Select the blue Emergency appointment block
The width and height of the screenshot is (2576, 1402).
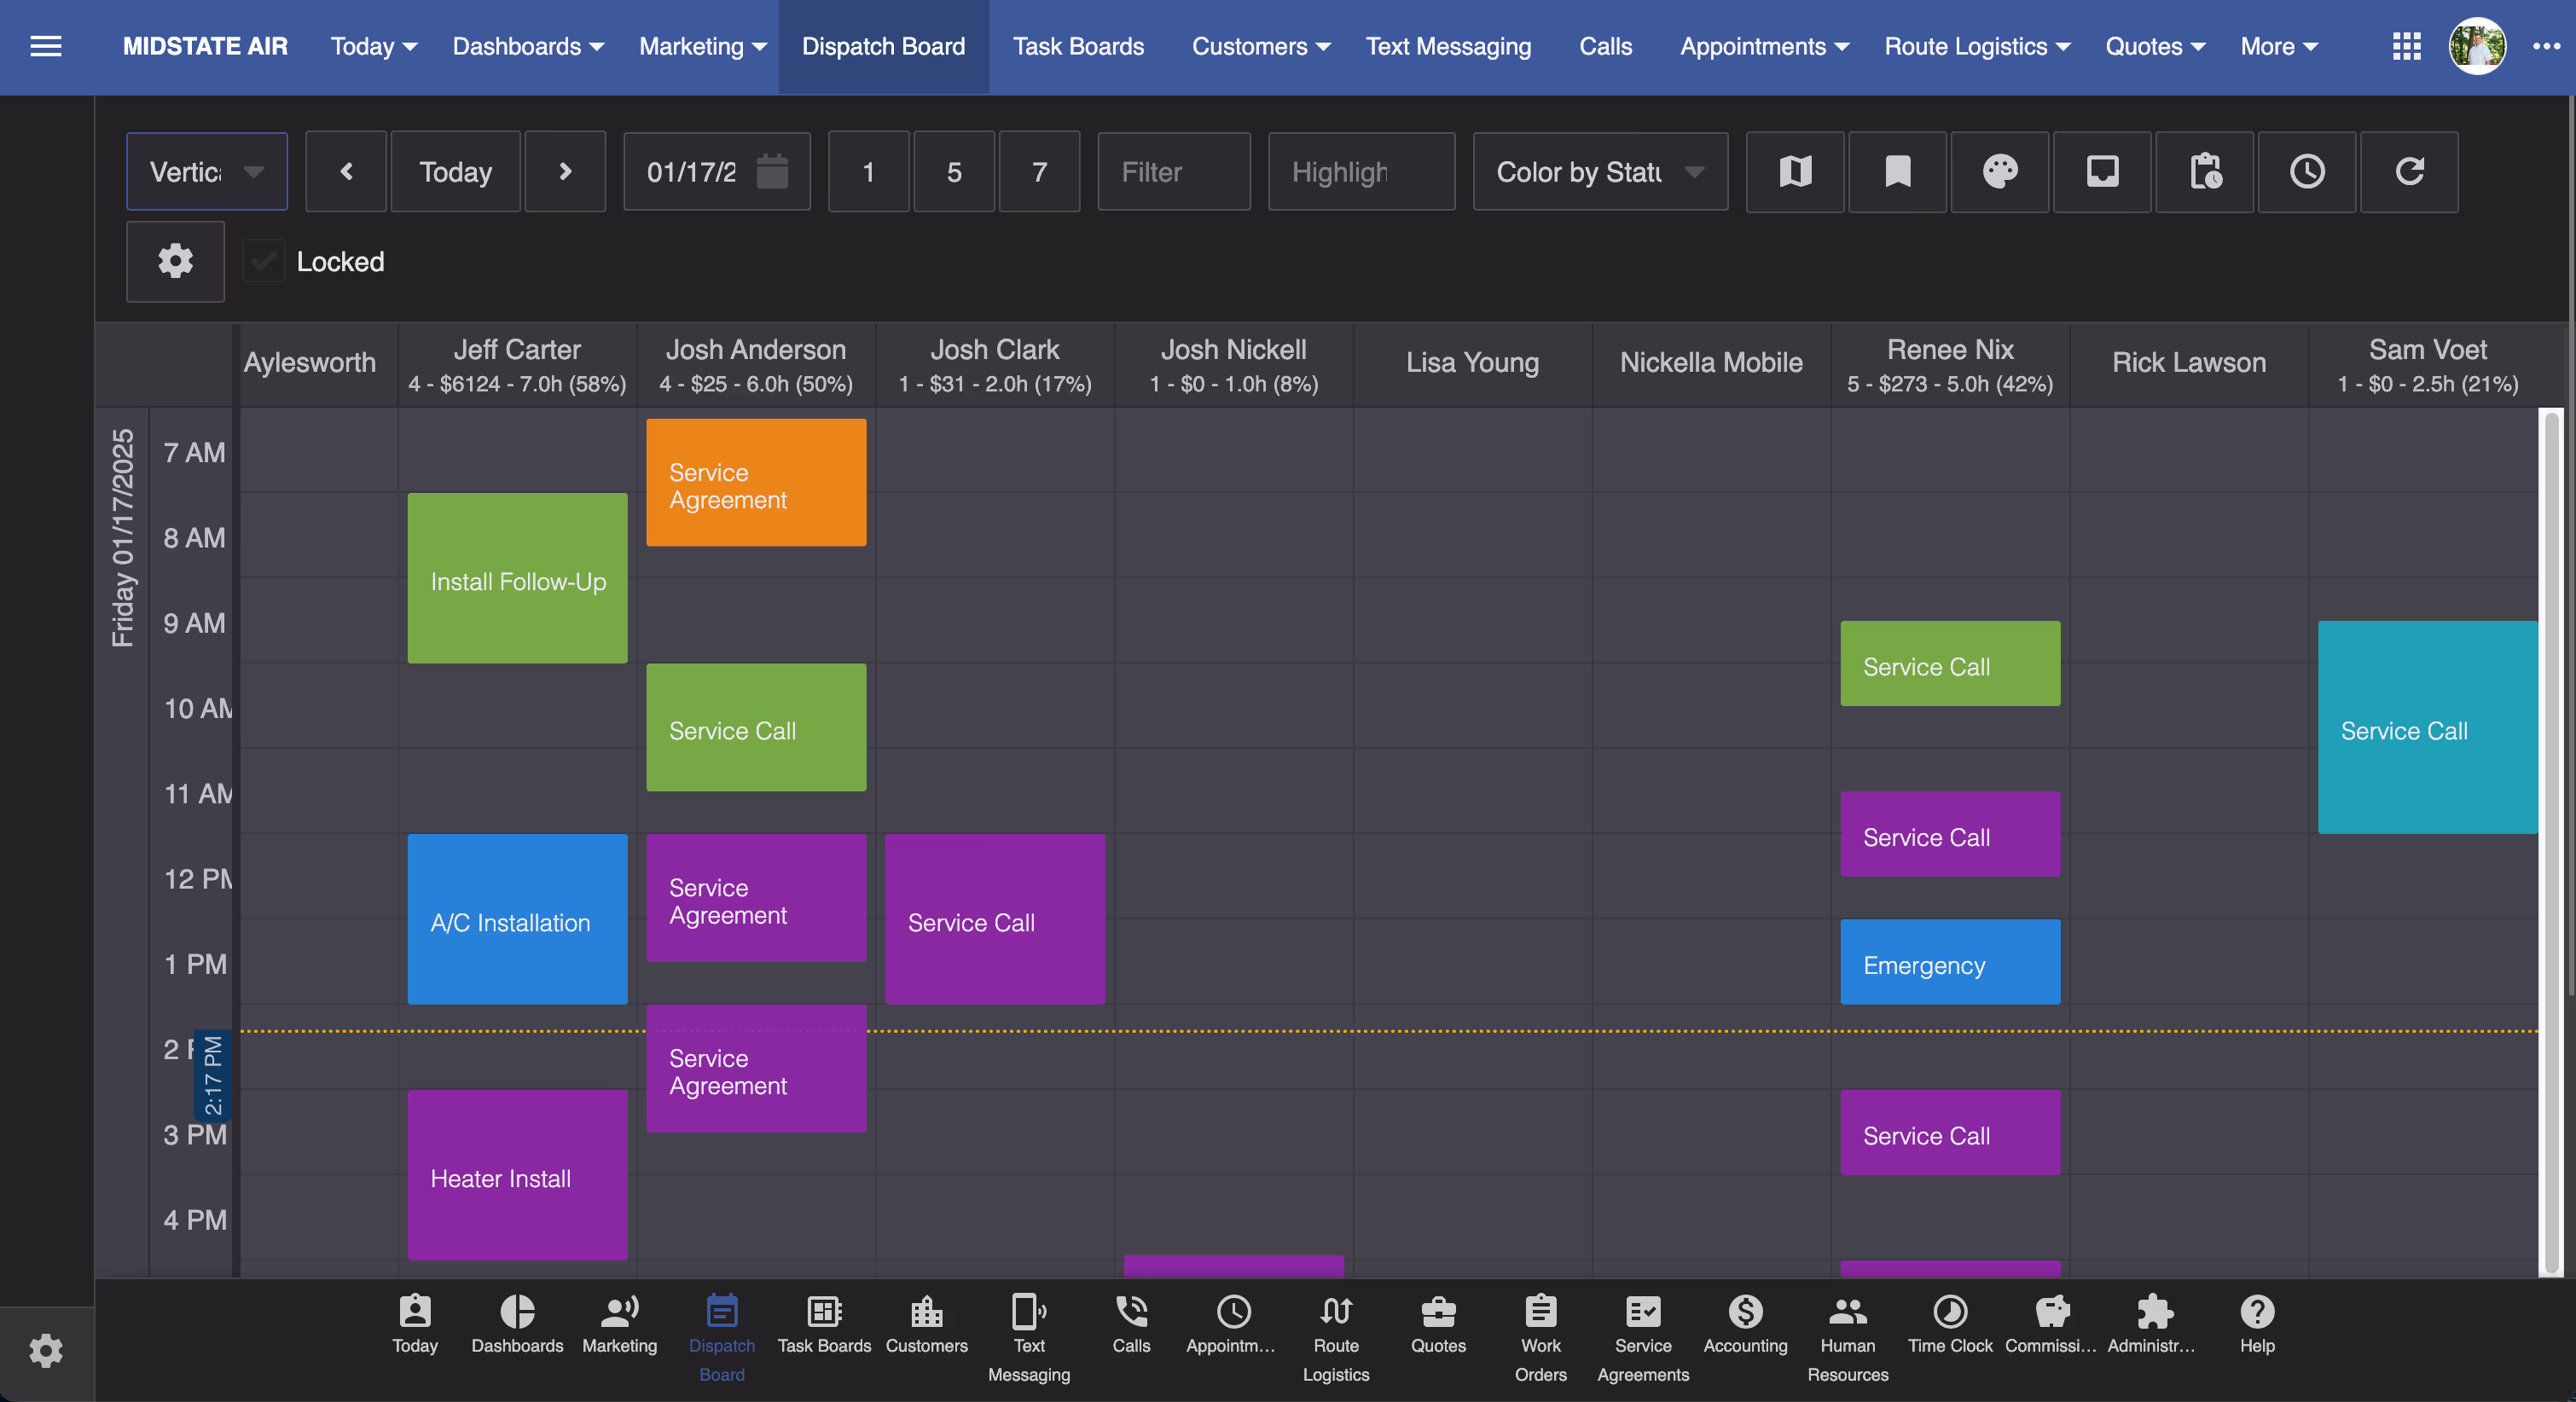(x=1949, y=962)
